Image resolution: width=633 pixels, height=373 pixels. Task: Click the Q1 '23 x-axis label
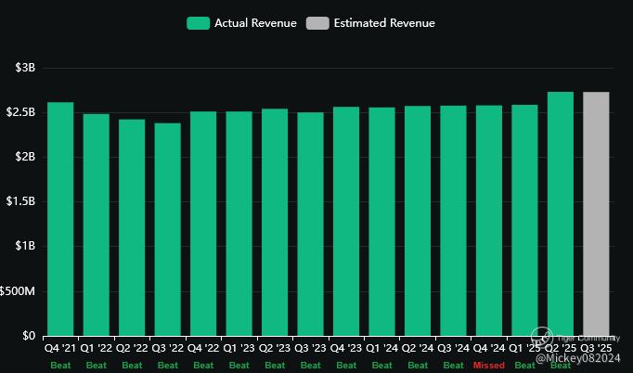point(239,349)
